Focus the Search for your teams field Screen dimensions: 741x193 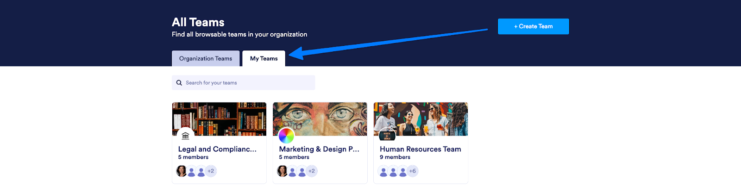248,83
